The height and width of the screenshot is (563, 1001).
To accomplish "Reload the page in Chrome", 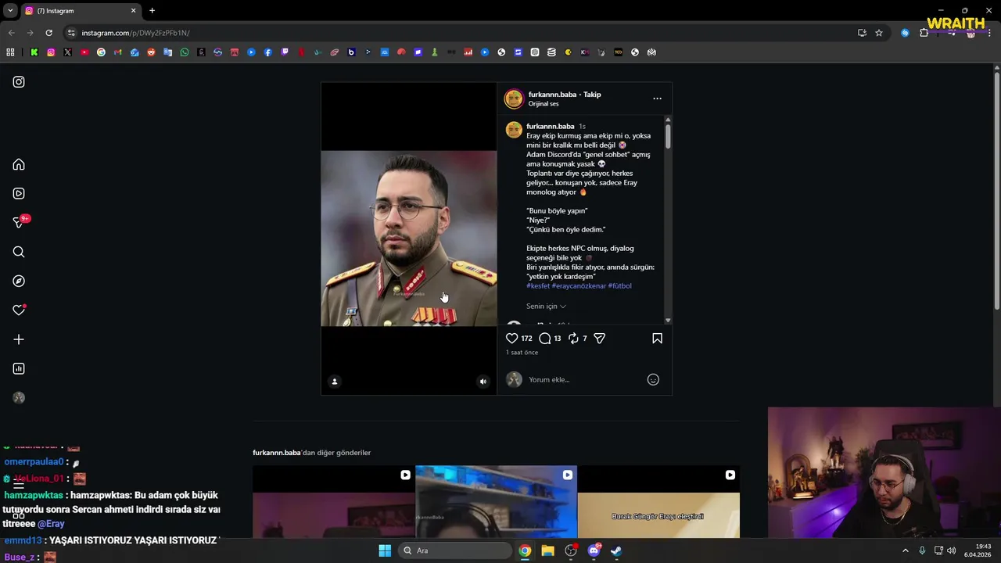I will 48,33.
